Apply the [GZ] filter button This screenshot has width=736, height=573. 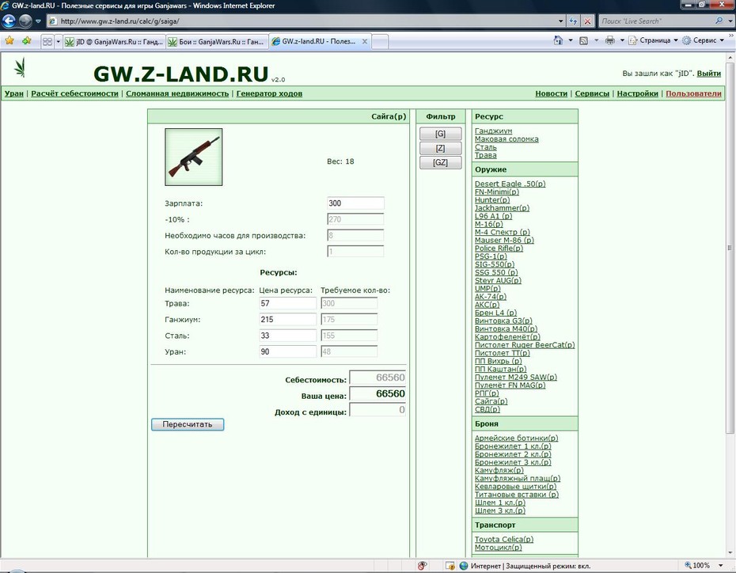click(440, 162)
